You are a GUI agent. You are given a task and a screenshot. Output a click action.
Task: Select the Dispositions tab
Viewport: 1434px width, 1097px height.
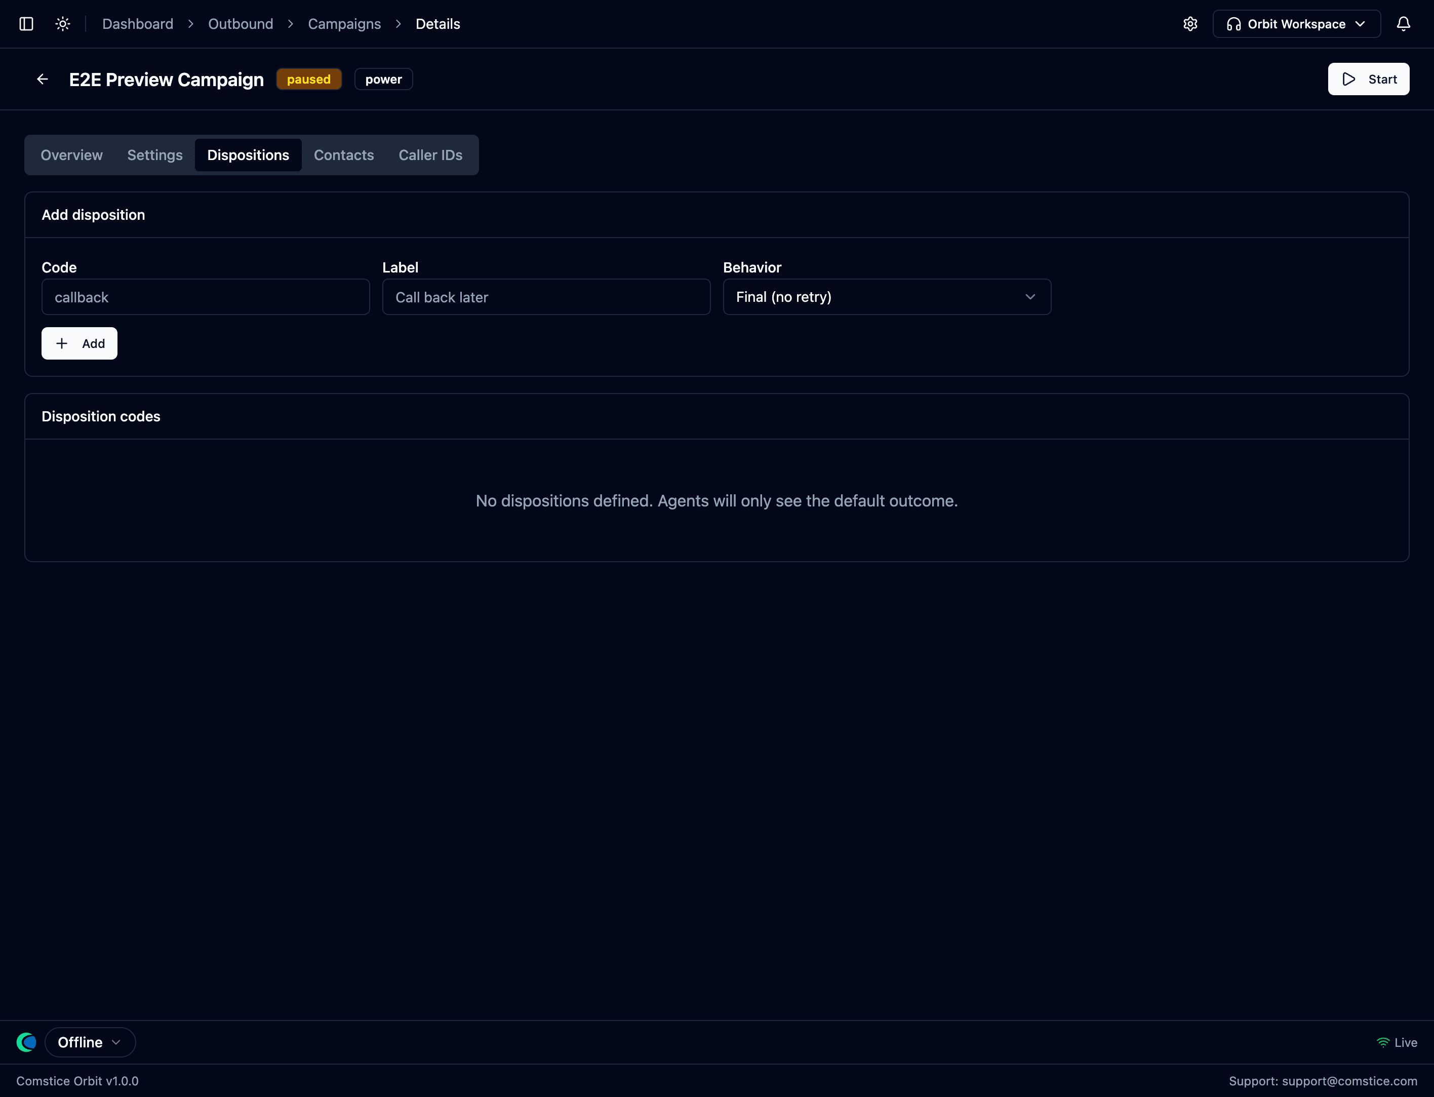[248, 155]
